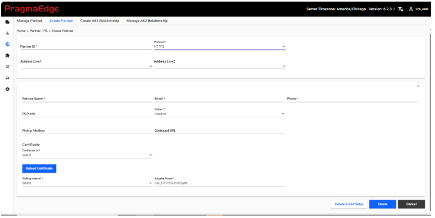435x218 pixels.
Task: Click the Cancel button
Action: [411, 204]
